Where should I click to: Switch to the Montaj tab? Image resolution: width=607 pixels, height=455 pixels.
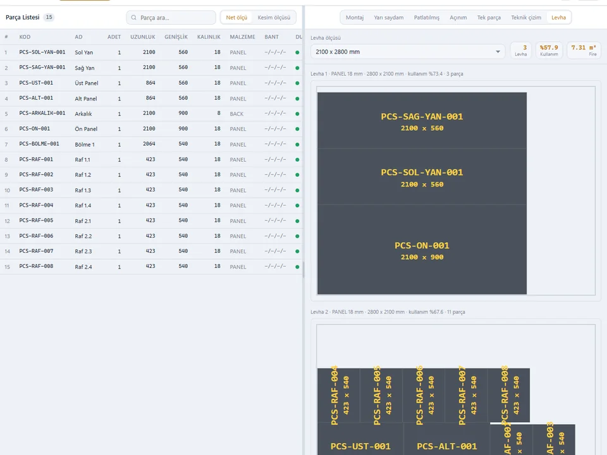355,18
